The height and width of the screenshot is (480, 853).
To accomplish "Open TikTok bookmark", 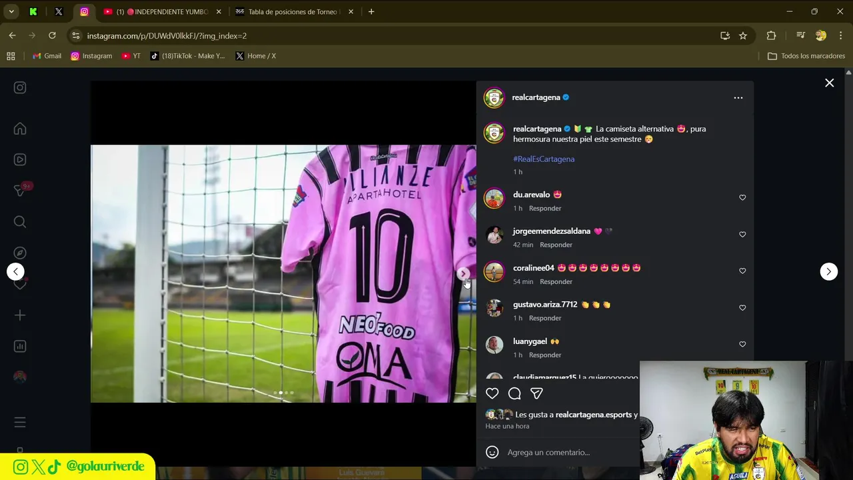I will coord(188,56).
